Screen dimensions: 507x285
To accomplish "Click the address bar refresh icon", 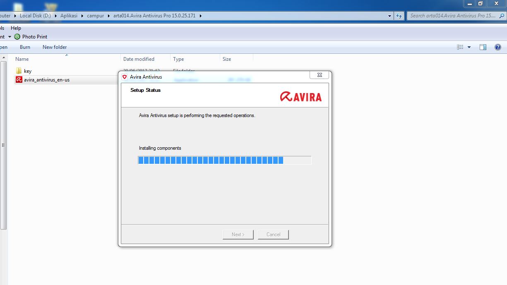I will pos(399,16).
